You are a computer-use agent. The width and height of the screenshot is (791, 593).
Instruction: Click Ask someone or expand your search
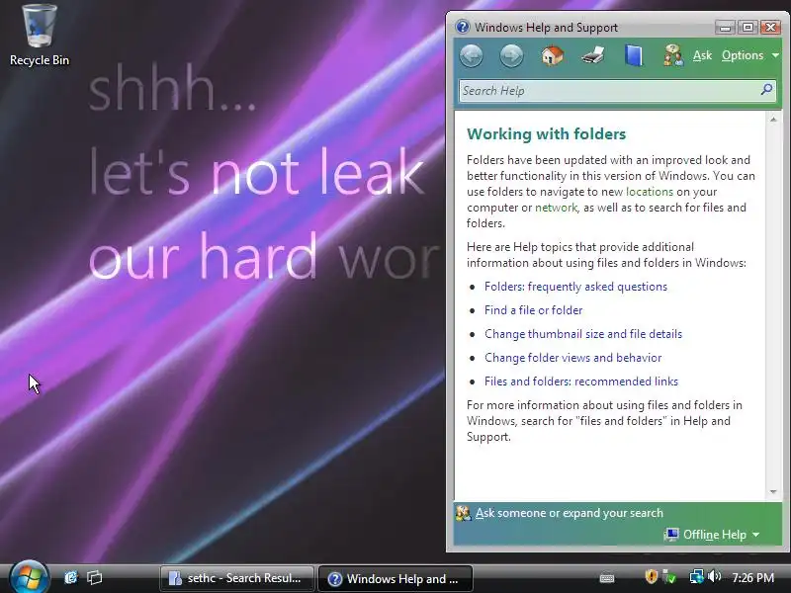coord(570,513)
